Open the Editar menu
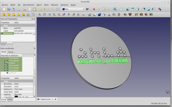 (x=13, y=5)
